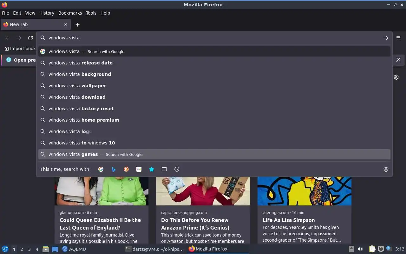Close the New Tab tab
Image resolution: width=406 pixels, height=254 pixels.
pos(66,24)
